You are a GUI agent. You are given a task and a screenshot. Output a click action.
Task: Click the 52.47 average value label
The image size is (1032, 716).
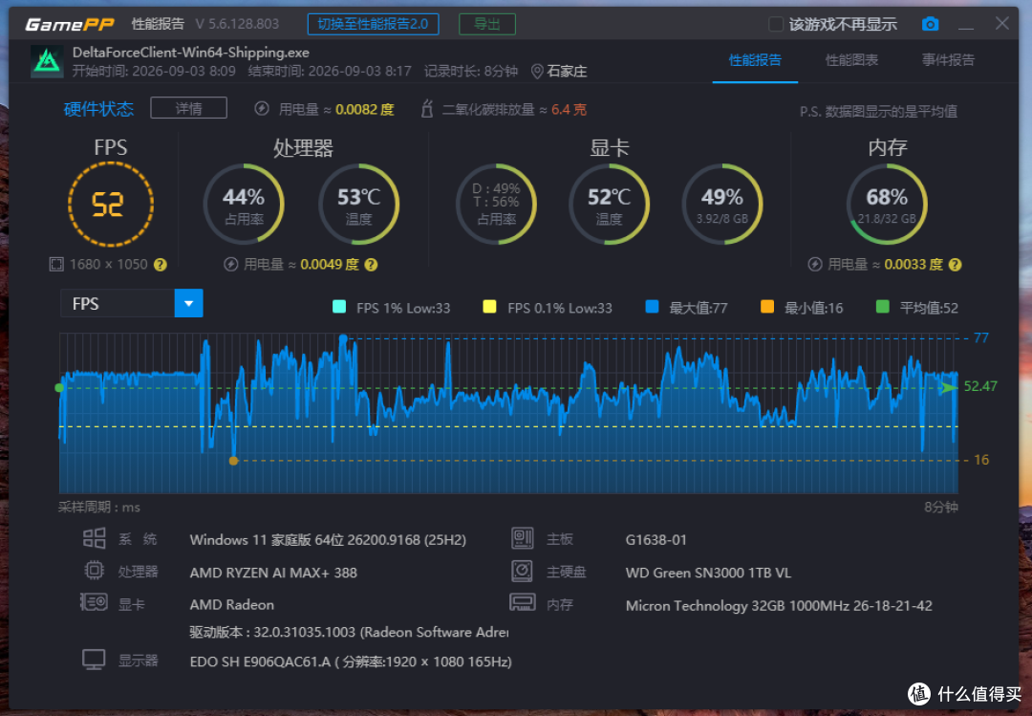coord(980,386)
